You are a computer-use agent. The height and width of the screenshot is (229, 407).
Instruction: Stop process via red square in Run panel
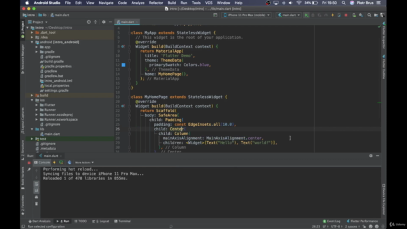tap(29, 163)
